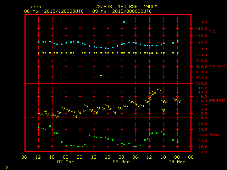Click the '-30.0' temperature tick value

pos(202,42)
